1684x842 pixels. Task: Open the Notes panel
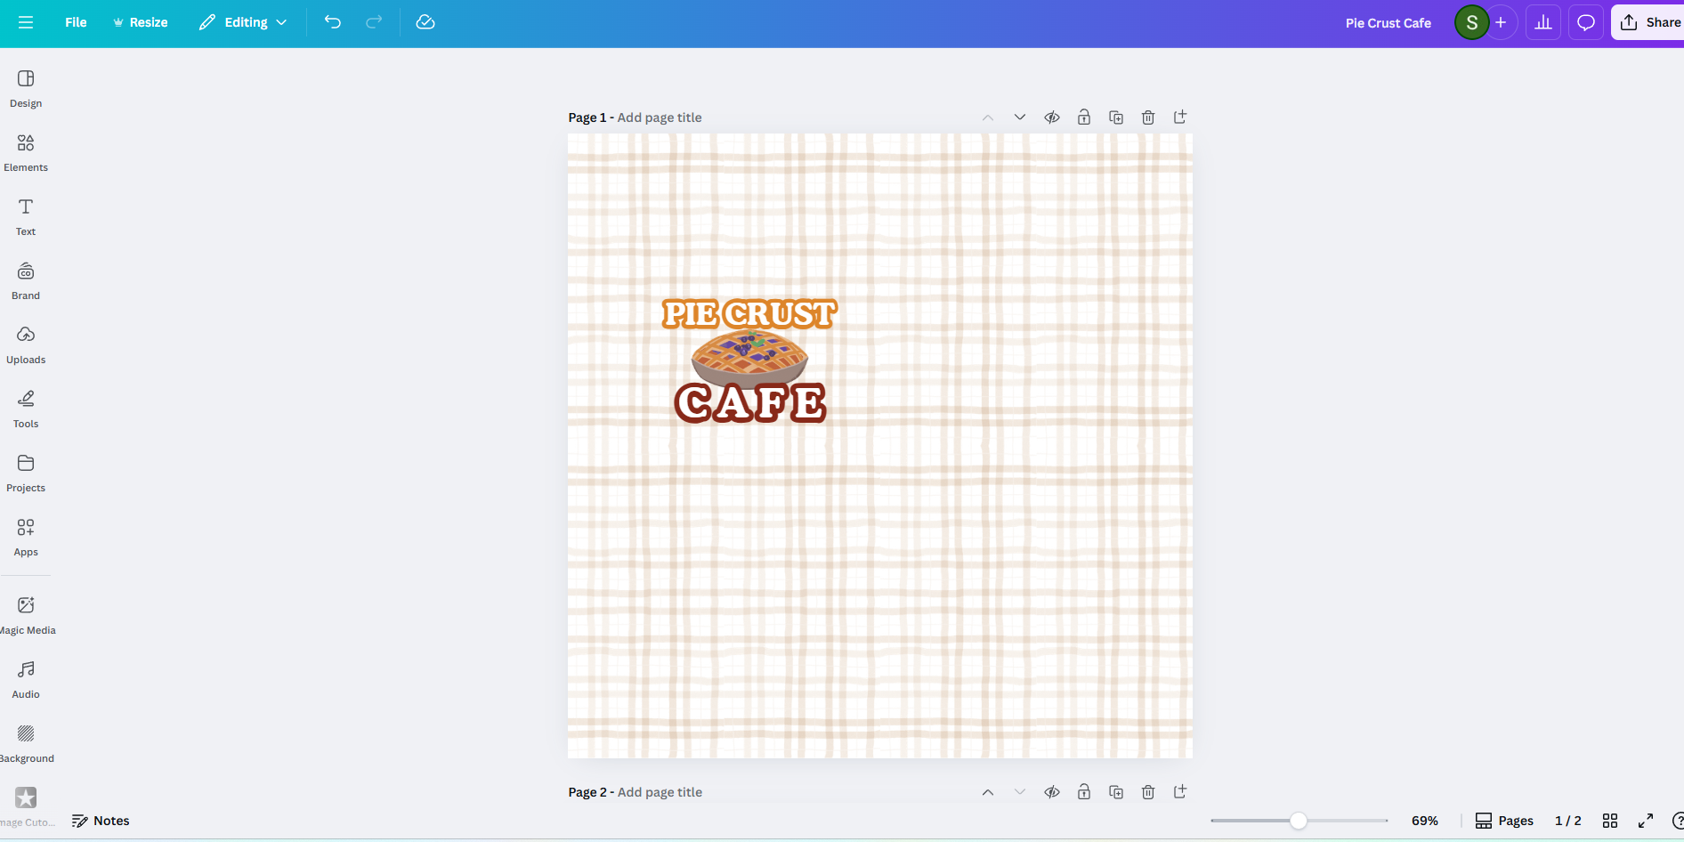point(101,821)
